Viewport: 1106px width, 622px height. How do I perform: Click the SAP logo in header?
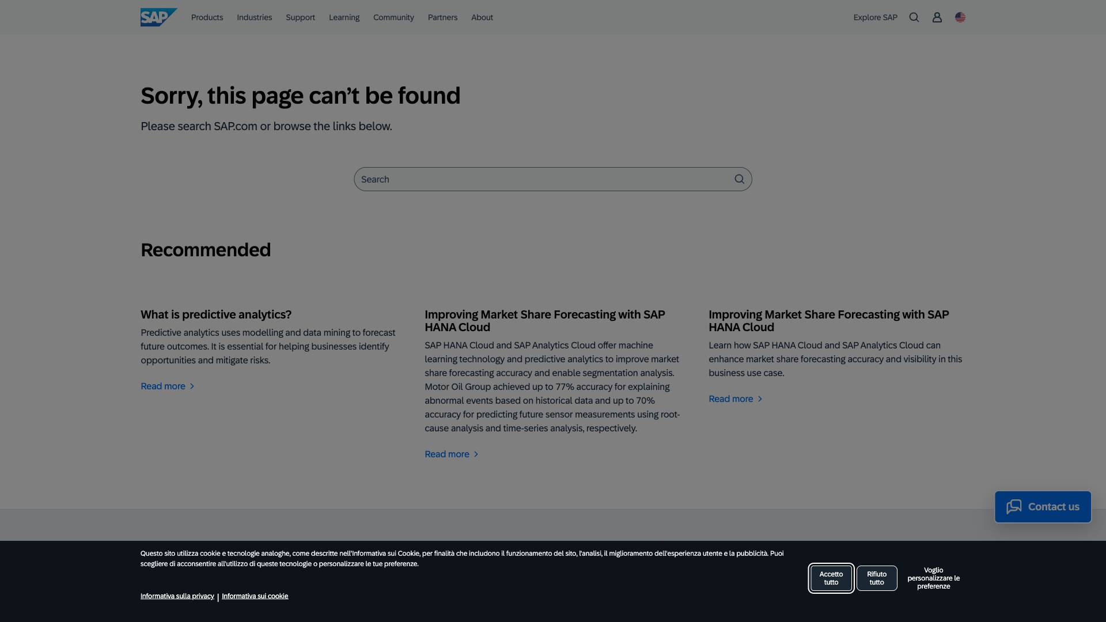(x=158, y=17)
